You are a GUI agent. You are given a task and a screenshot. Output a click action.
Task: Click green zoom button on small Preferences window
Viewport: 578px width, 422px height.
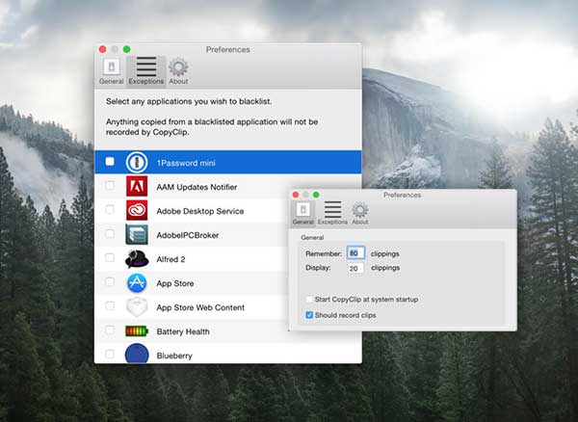click(x=316, y=195)
